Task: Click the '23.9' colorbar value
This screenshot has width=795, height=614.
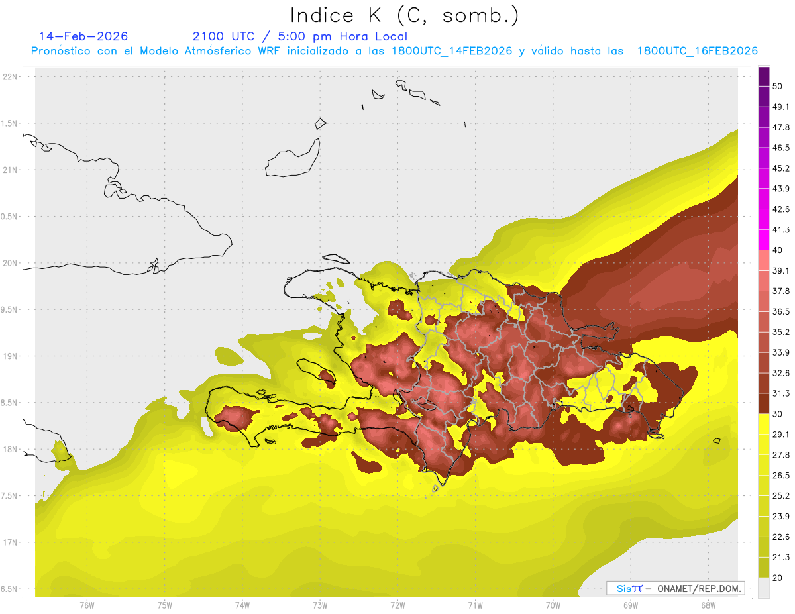Action: tap(781, 517)
